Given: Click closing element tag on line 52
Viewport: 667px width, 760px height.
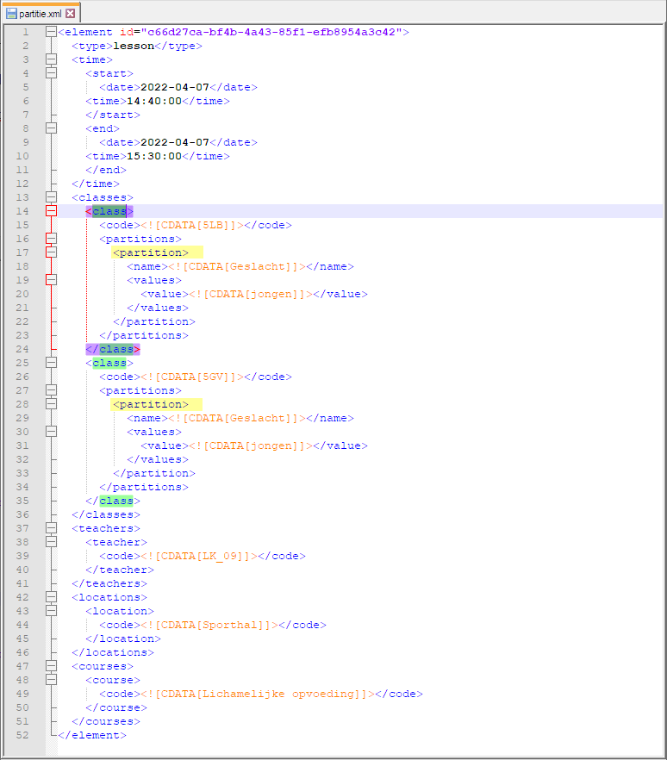Looking at the screenshot, I should click(x=92, y=735).
